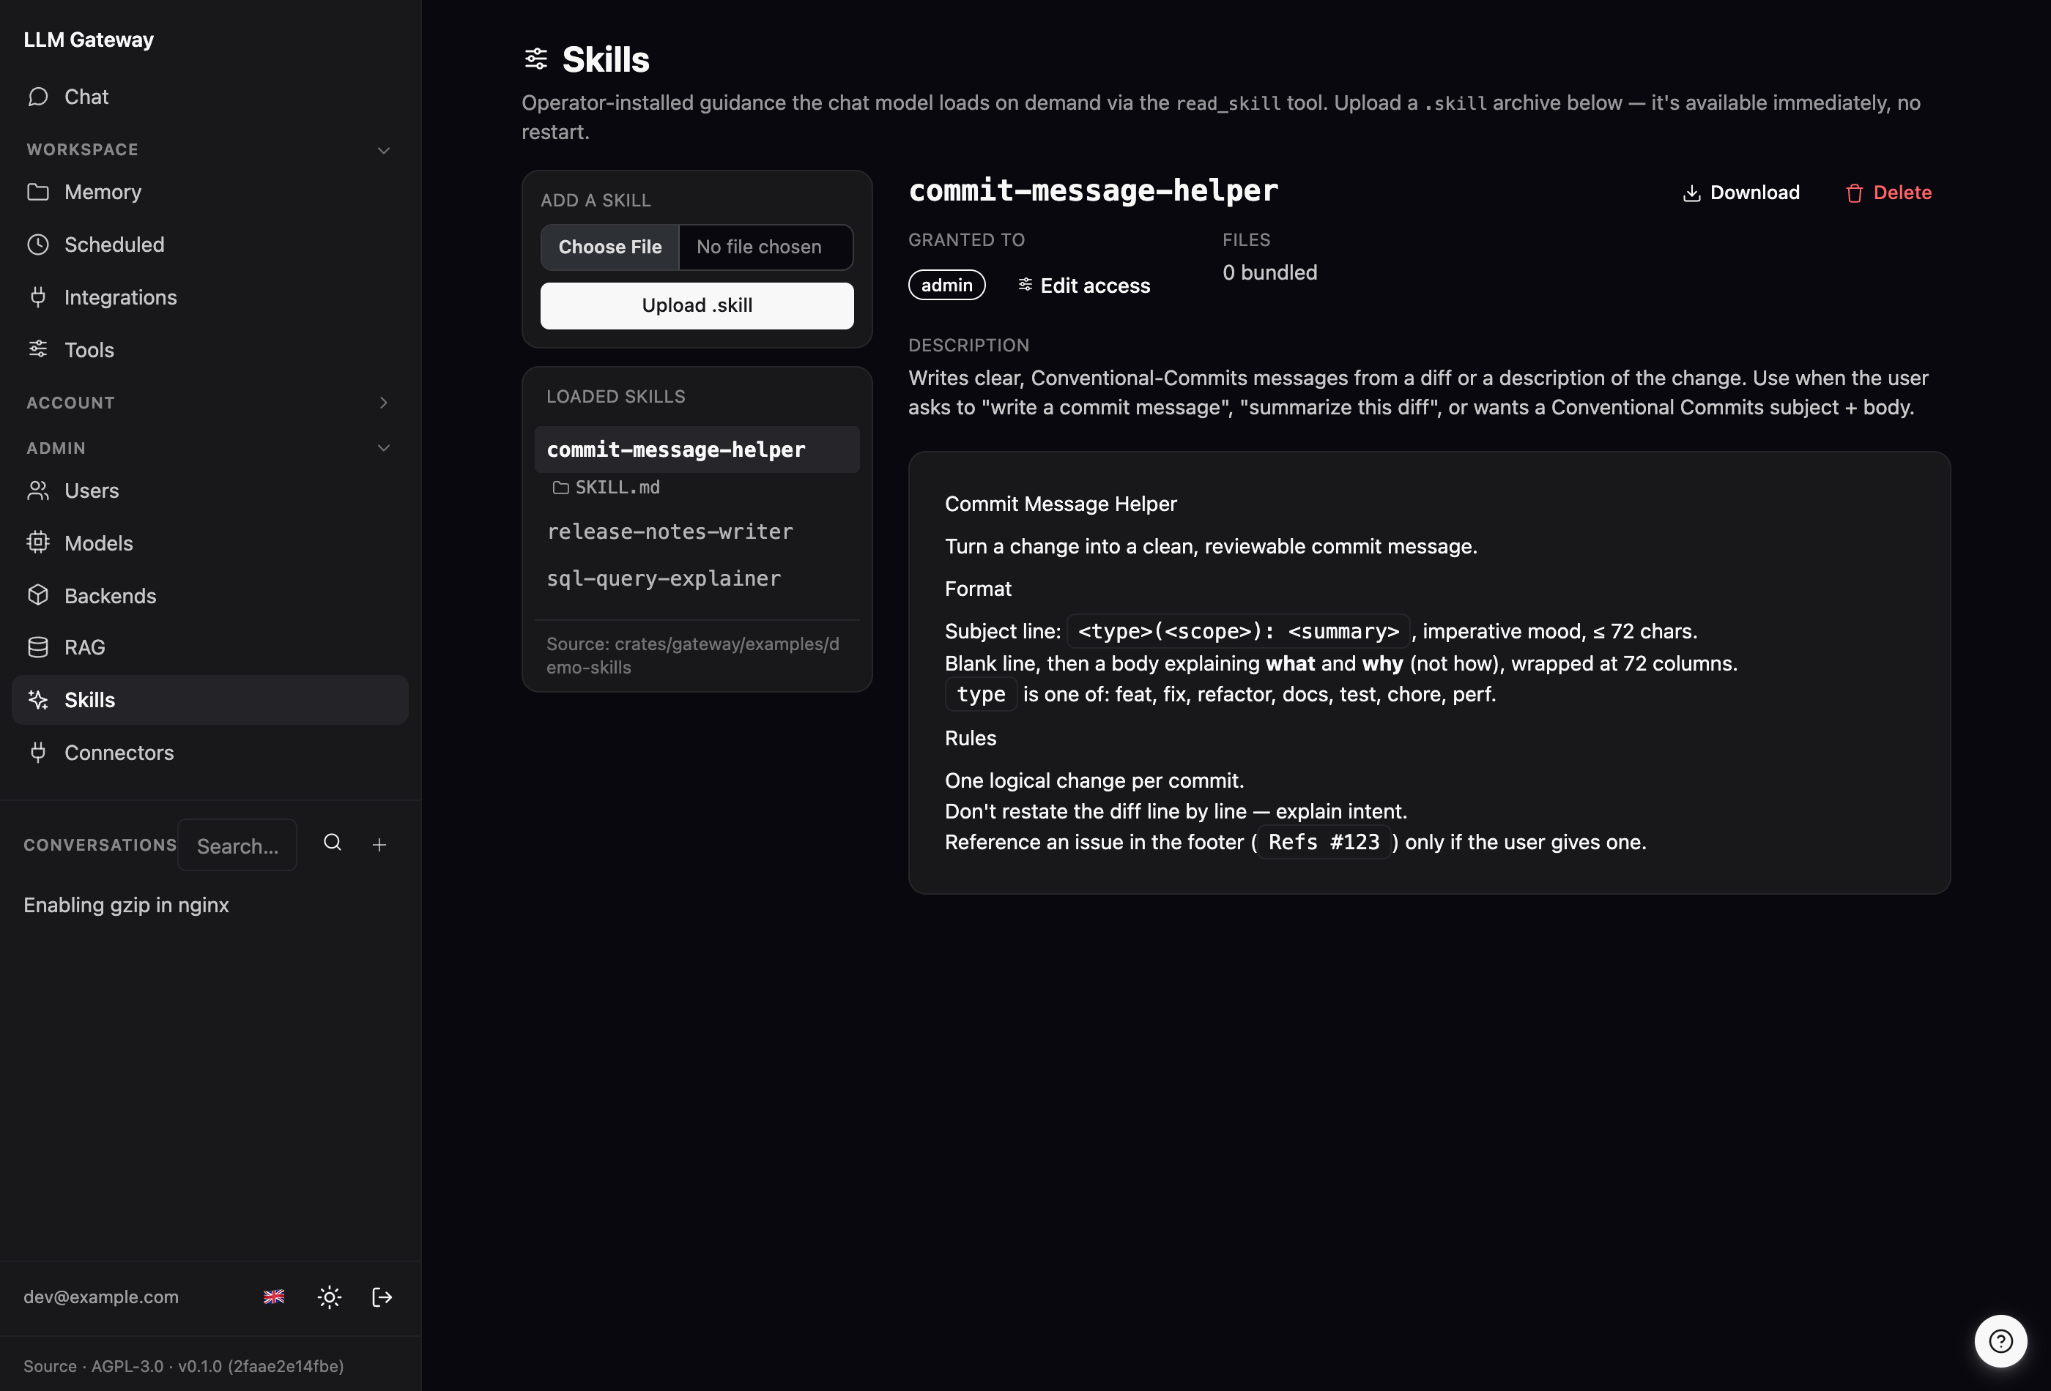Click the Scheduled clock icon
Image resolution: width=2051 pixels, height=1391 pixels.
click(38, 245)
